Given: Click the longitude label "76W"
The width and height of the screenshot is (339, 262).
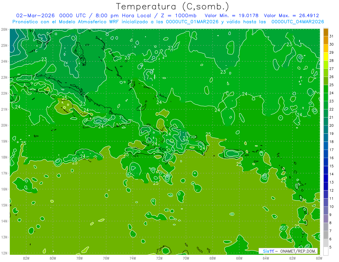Looking at the screenshot, I should click(x=106, y=258).
